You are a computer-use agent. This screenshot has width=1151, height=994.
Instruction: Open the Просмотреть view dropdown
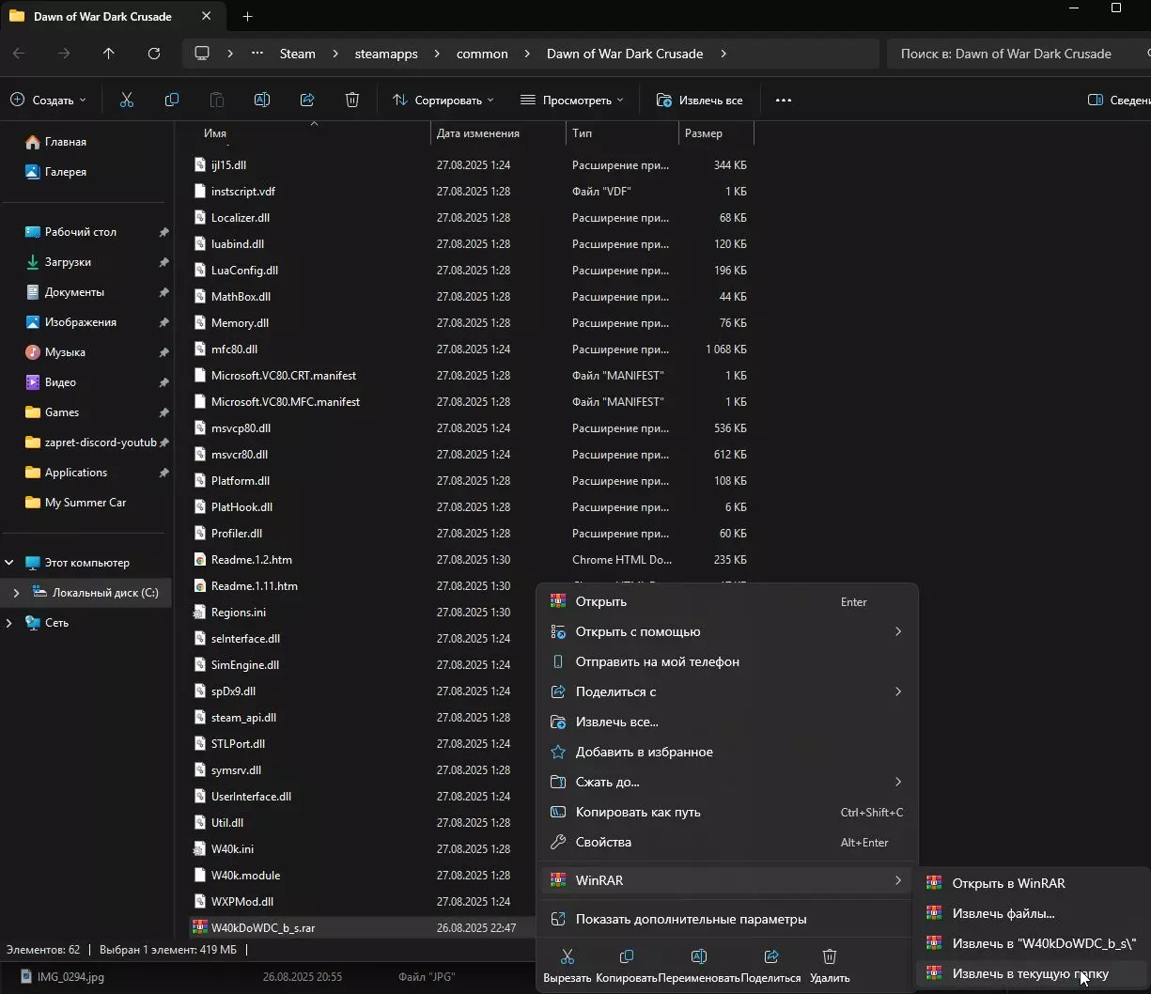coord(571,100)
